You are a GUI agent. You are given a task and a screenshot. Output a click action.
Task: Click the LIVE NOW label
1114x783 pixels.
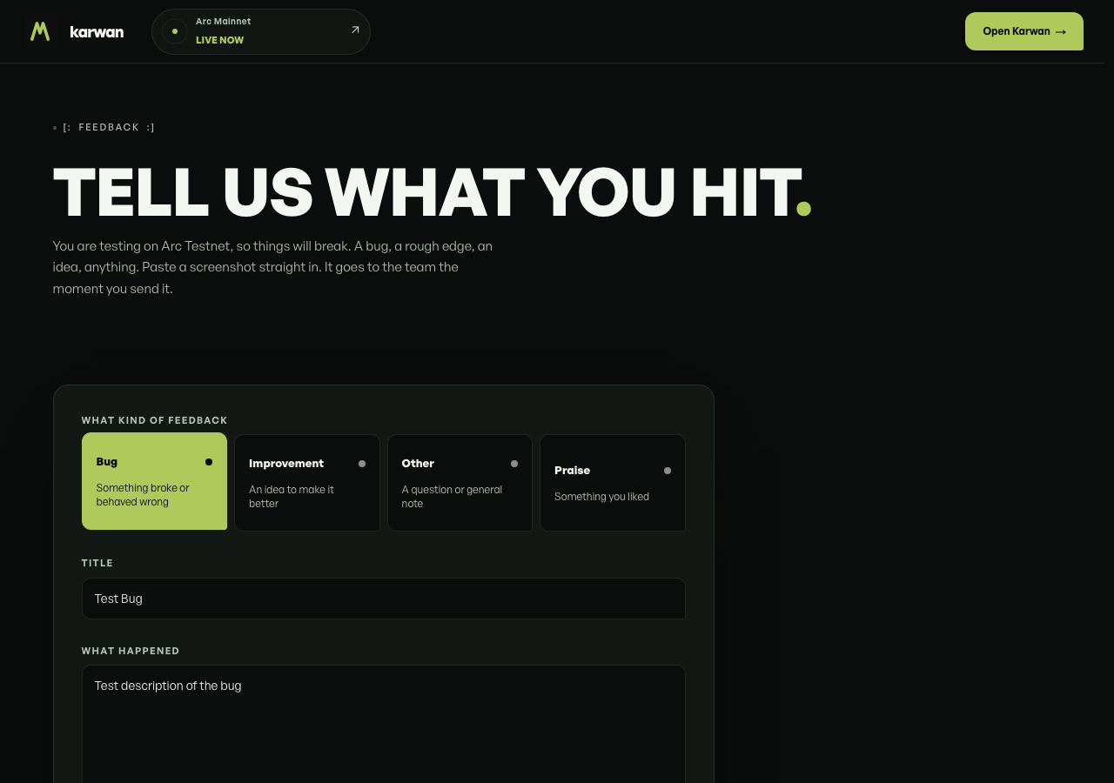click(x=219, y=40)
